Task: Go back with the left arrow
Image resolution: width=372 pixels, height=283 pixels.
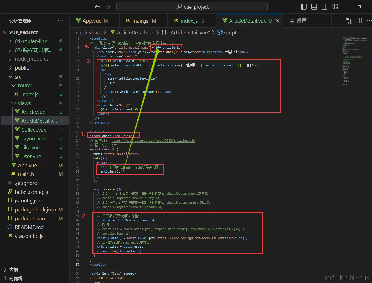Action: coord(97,7)
